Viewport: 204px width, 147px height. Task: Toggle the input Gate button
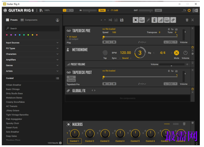[102, 10]
